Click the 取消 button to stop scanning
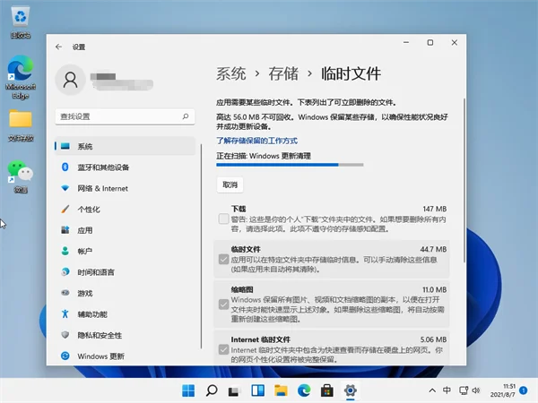Viewport: 538px width, 403px height. (230, 184)
